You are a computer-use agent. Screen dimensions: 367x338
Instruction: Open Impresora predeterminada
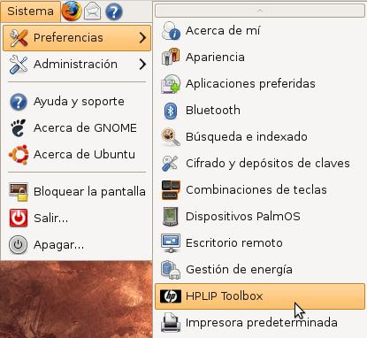pyautogui.click(x=260, y=323)
